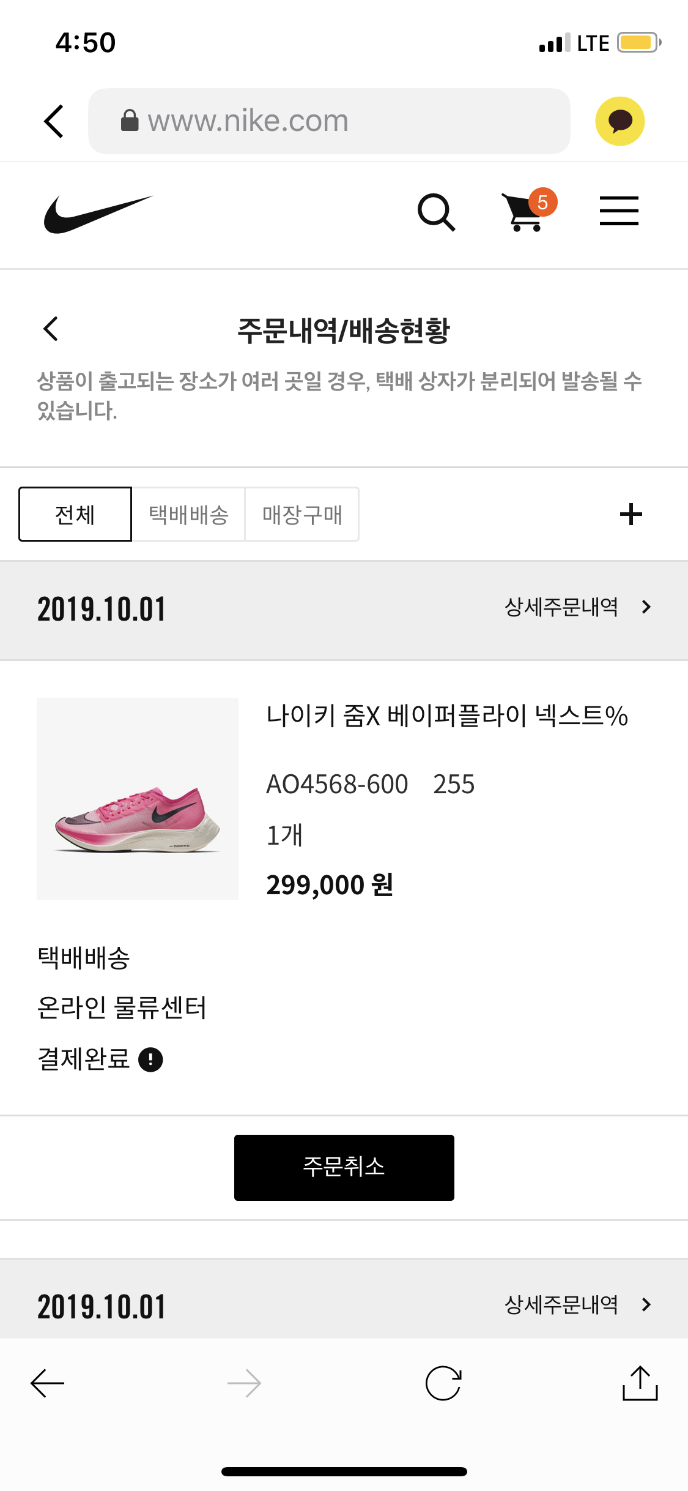This screenshot has width=688, height=1491.
Task: Expand filters with the plus icon
Action: pos(631,514)
